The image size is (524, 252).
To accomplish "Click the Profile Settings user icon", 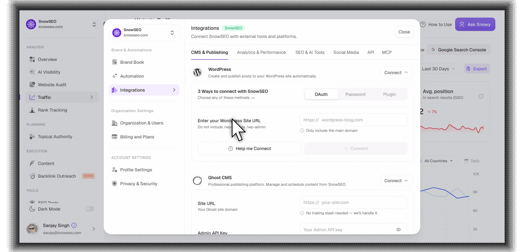I will [115, 170].
